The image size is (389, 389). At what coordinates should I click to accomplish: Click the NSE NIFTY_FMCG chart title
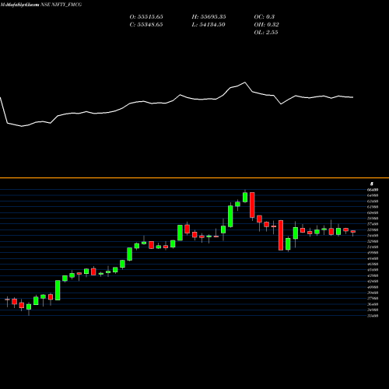tap(61, 5)
